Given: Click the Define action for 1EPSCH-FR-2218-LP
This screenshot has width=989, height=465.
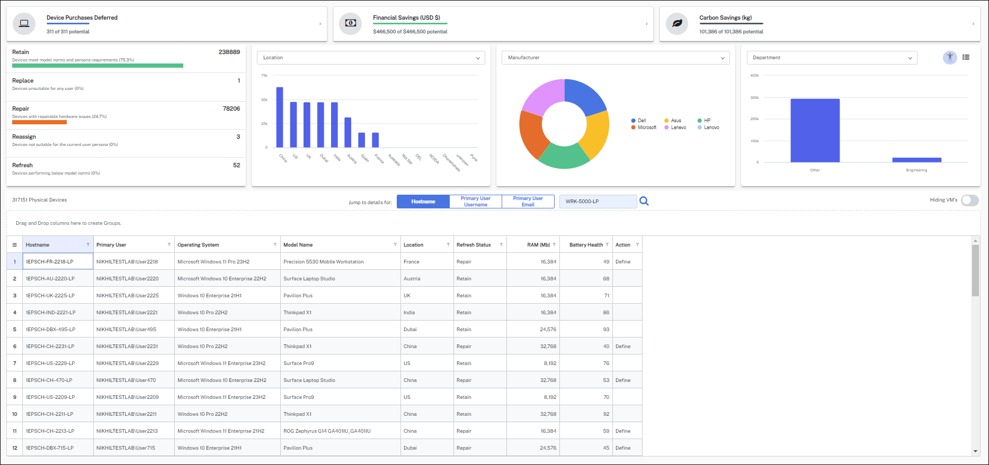Looking at the screenshot, I should [x=623, y=262].
